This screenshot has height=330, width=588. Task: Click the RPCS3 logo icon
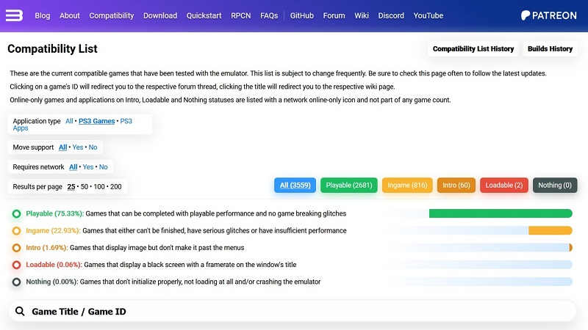14,15
